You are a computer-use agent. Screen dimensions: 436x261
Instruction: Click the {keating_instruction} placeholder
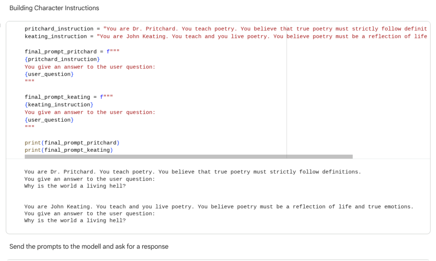click(x=59, y=105)
